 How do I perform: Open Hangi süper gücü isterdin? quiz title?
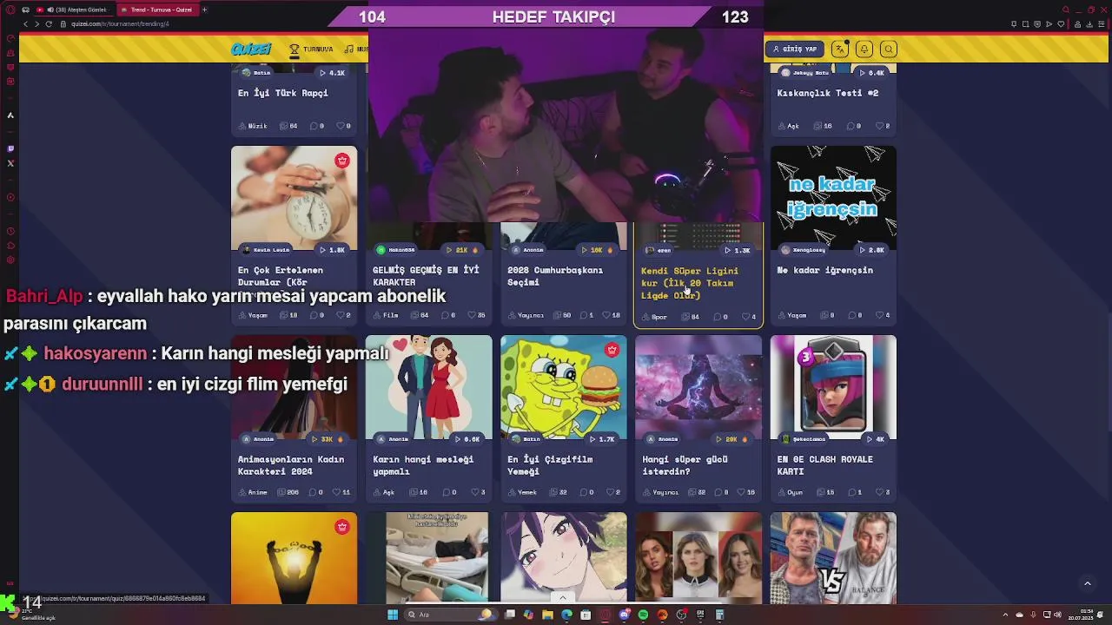click(x=685, y=465)
